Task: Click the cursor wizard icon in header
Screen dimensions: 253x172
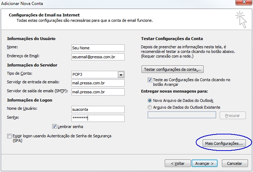Action: 241,20
